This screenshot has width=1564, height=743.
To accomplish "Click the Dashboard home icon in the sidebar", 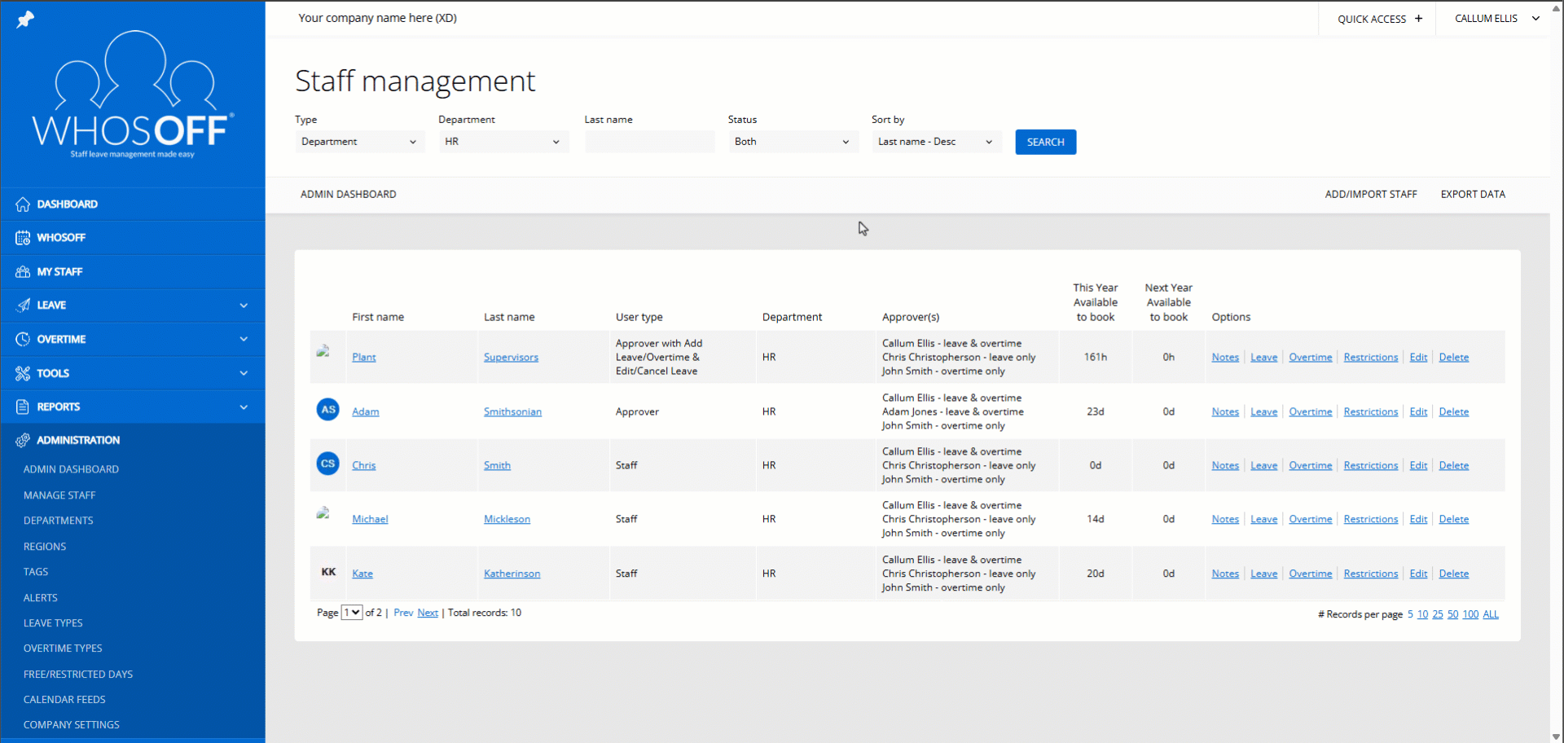I will click(23, 204).
